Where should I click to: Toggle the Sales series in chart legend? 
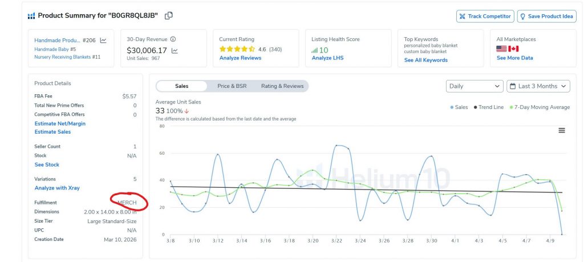point(459,107)
